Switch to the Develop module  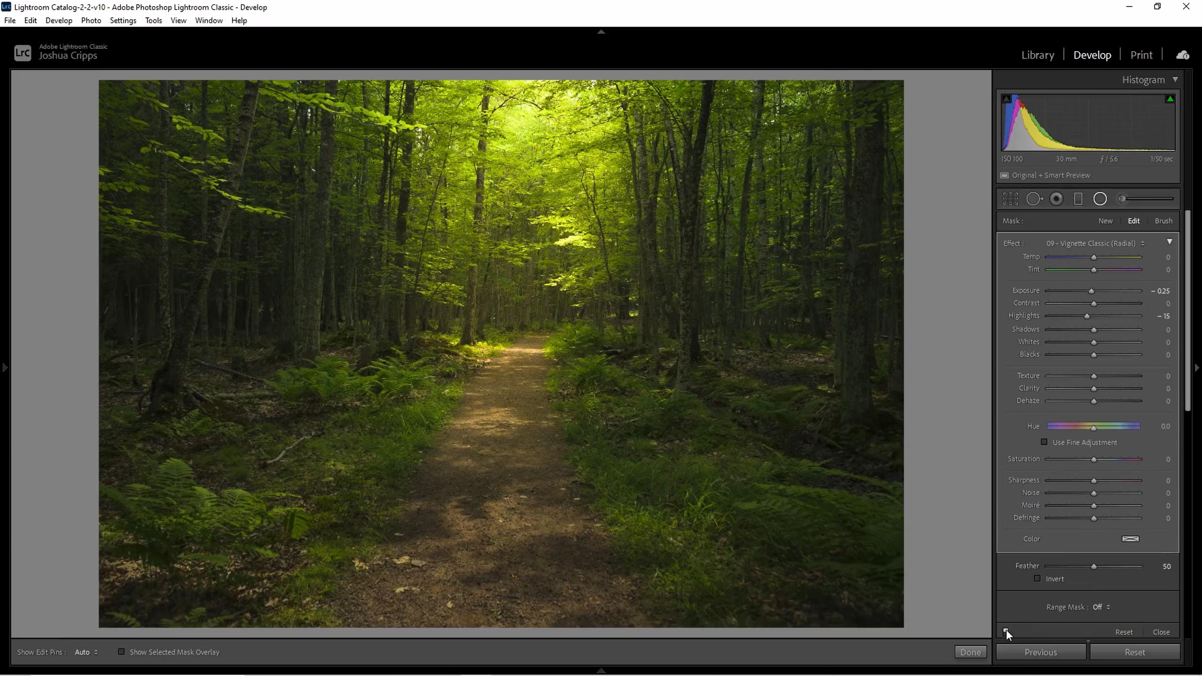point(1092,55)
